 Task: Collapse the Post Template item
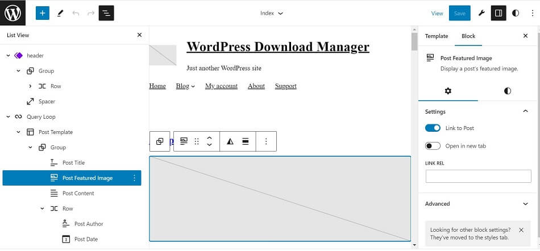pyautogui.click(x=19, y=132)
